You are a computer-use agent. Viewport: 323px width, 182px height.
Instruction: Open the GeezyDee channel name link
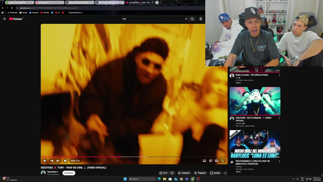52,172
